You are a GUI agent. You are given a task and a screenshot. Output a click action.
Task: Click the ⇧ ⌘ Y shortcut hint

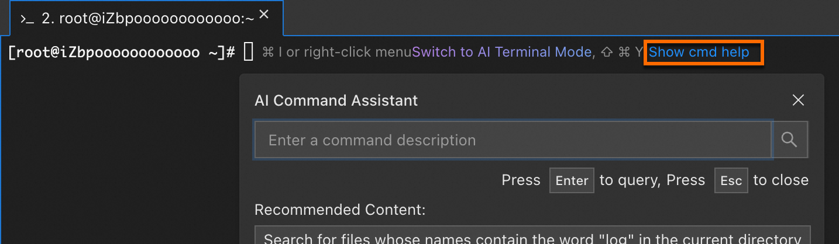[x=621, y=52]
